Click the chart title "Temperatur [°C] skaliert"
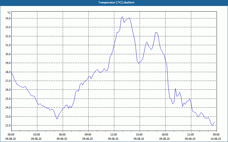Viewport: 228px width, 142px height. coord(116,3)
